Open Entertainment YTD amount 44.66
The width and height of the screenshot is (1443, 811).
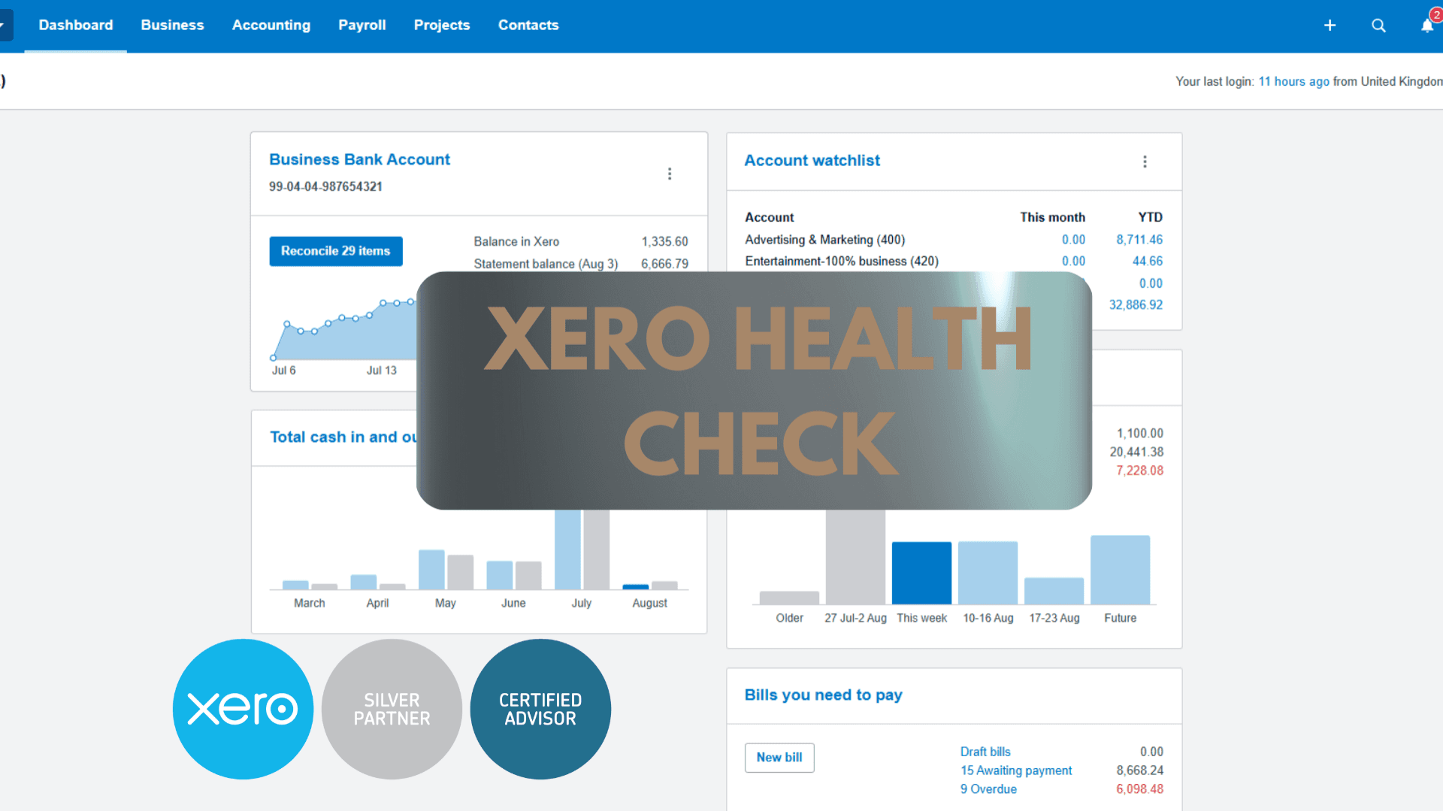click(1148, 262)
